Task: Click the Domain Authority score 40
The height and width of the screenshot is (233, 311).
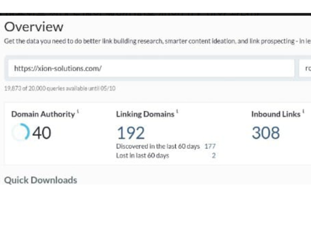Action: 42,133
